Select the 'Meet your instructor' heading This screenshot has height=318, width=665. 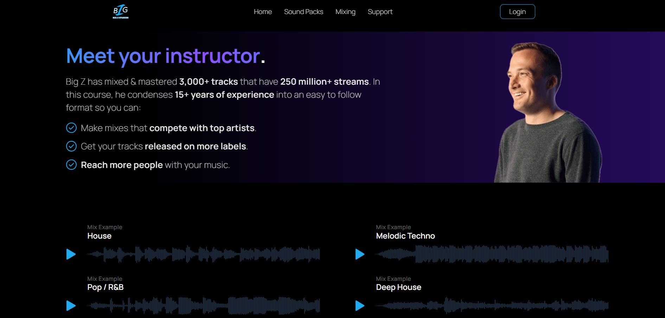(165, 56)
